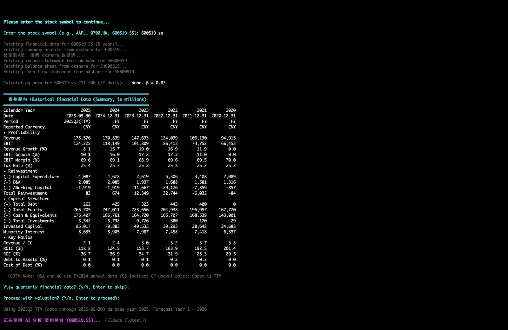This screenshot has width=508, height=330.
Task: Select the Revenue / IC row label
Action: [x=18, y=243]
